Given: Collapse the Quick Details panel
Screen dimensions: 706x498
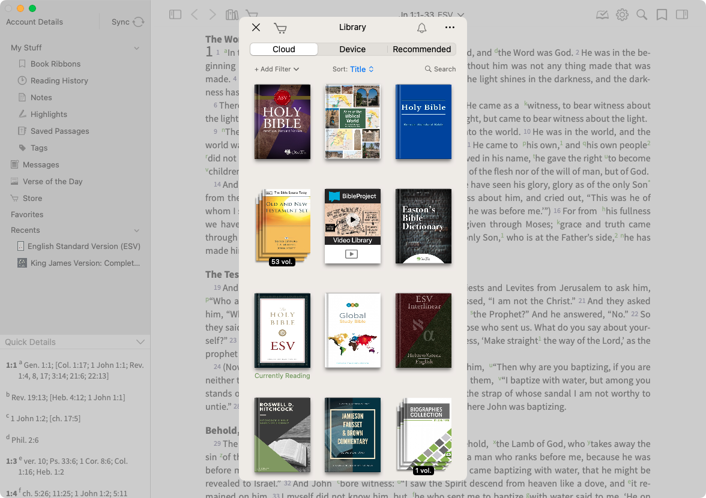Looking at the screenshot, I should pos(140,342).
